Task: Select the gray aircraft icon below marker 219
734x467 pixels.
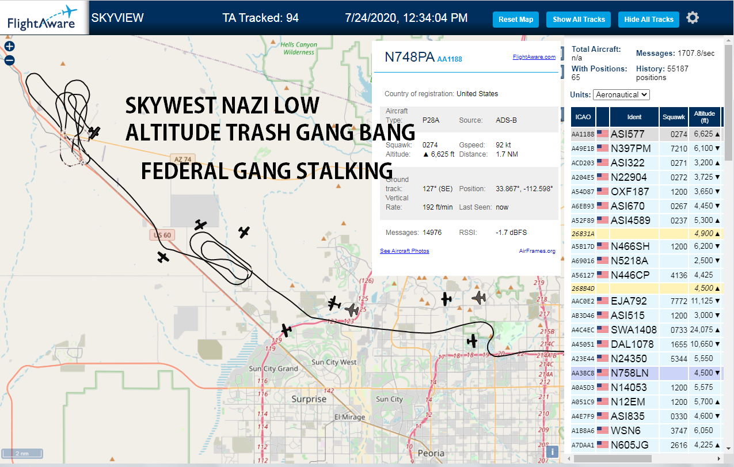Action: [x=479, y=298]
